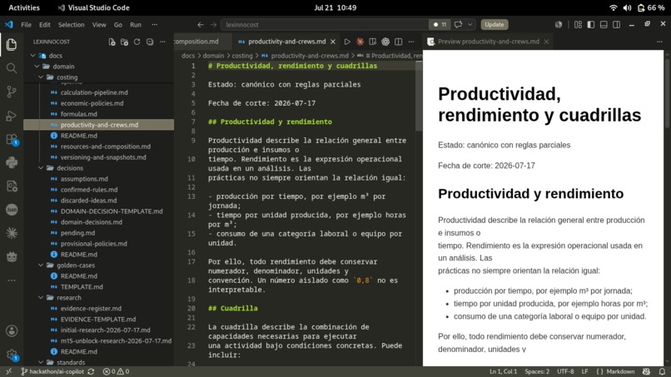
Task: Collapse all folders in Explorer
Action: [x=150, y=42]
